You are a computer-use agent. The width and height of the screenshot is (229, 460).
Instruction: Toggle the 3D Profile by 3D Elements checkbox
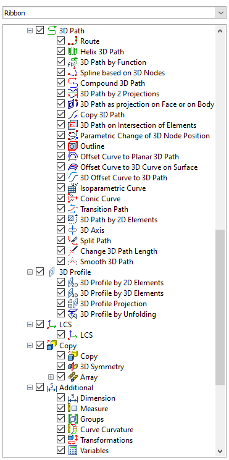[x=60, y=293]
